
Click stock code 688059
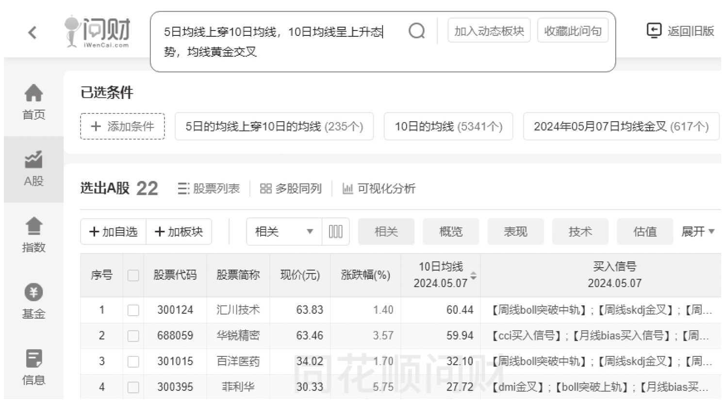(x=175, y=336)
